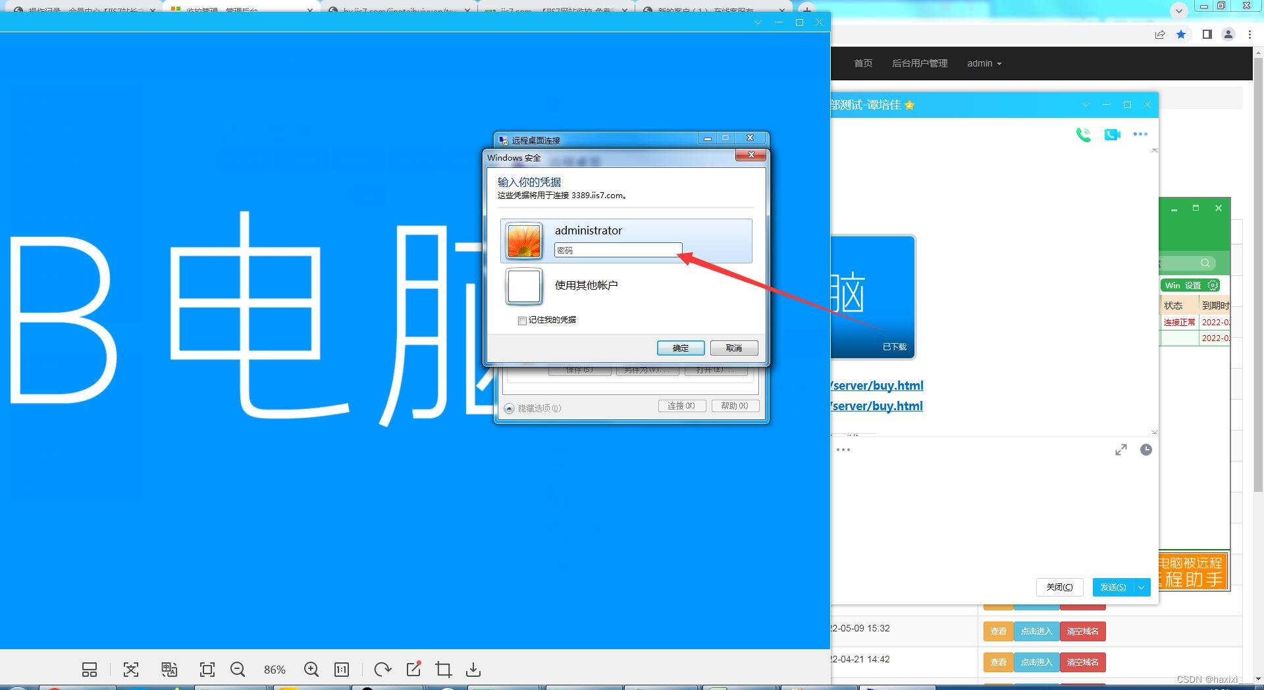Check the 记住我的凭据 checkbox
1264x690 pixels.
522,321
